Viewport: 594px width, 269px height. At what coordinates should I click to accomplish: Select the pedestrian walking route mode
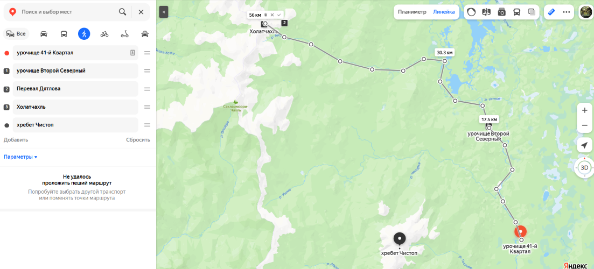point(84,34)
